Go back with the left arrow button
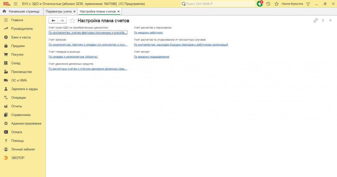The height and width of the screenshot is (177, 337). tap(53, 21)
